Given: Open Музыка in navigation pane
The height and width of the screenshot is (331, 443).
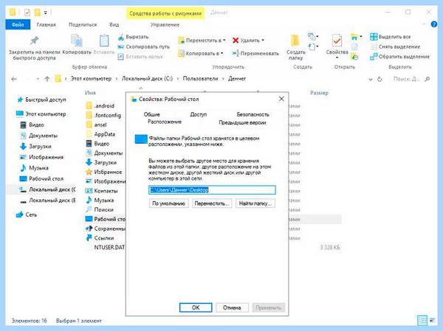Looking at the screenshot, I should [x=34, y=168].
